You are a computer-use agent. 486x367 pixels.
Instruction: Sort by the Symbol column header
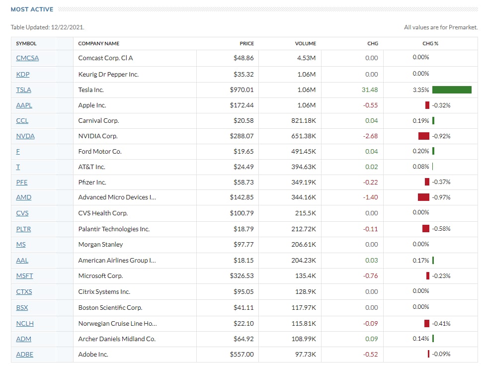pyautogui.click(x=26, y=44)
